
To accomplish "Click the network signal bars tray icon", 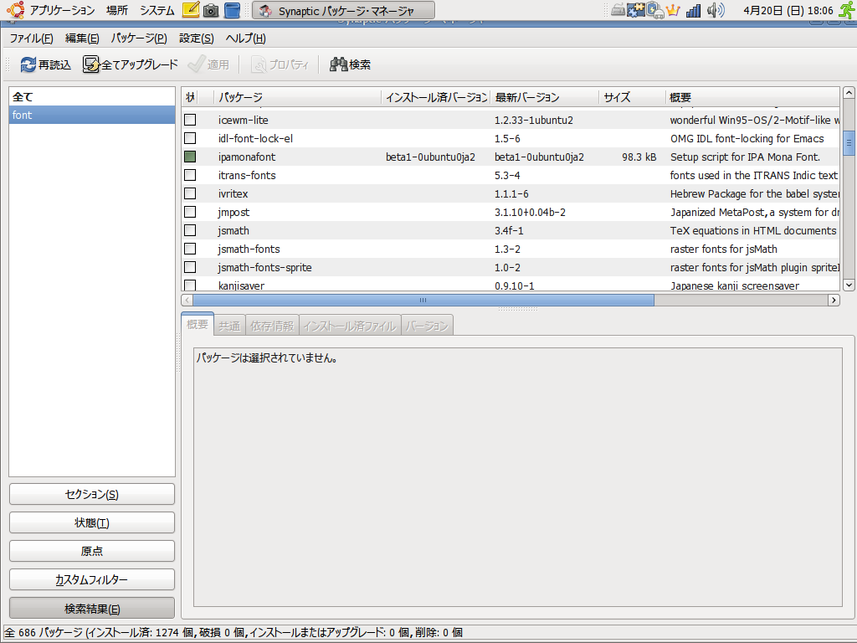I will 693,11.
